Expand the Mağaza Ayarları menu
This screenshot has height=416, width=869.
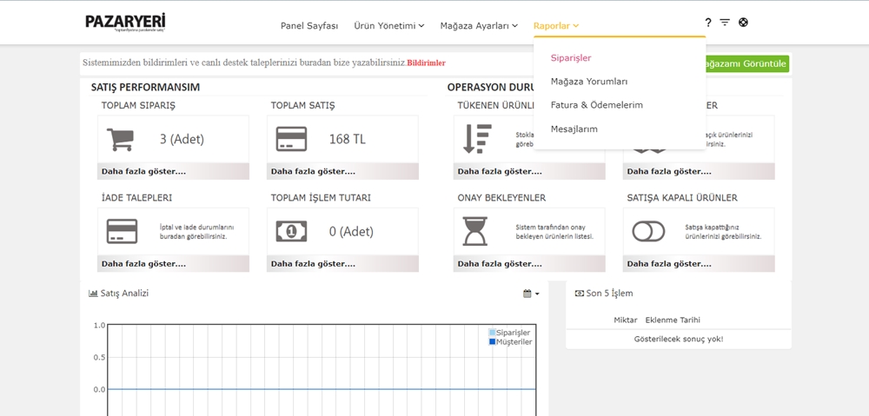point(479,25)
